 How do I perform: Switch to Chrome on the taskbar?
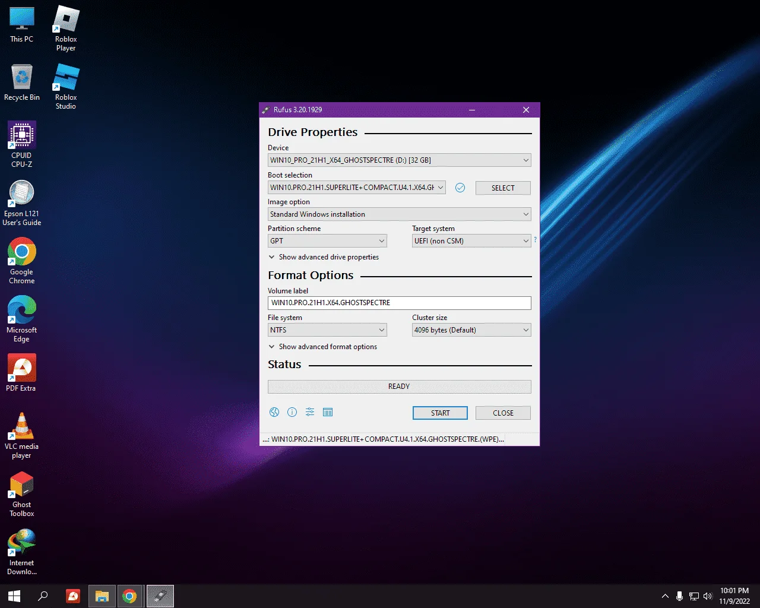coord(129,596)
